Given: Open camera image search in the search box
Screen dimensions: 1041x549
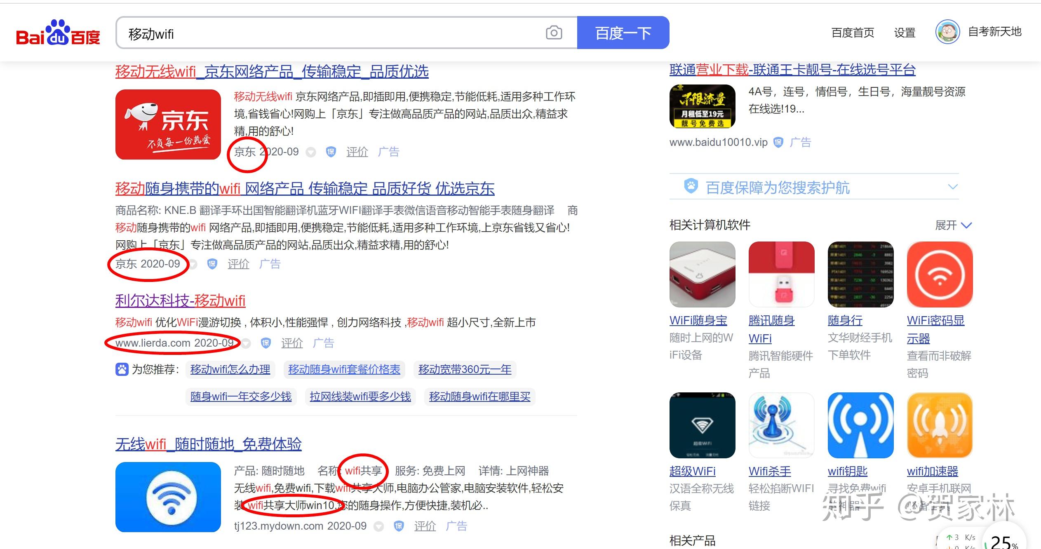Looking at the screenshot, I should (554, 33).
